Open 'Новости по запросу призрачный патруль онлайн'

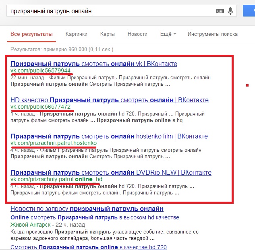[x=87, y=209]
